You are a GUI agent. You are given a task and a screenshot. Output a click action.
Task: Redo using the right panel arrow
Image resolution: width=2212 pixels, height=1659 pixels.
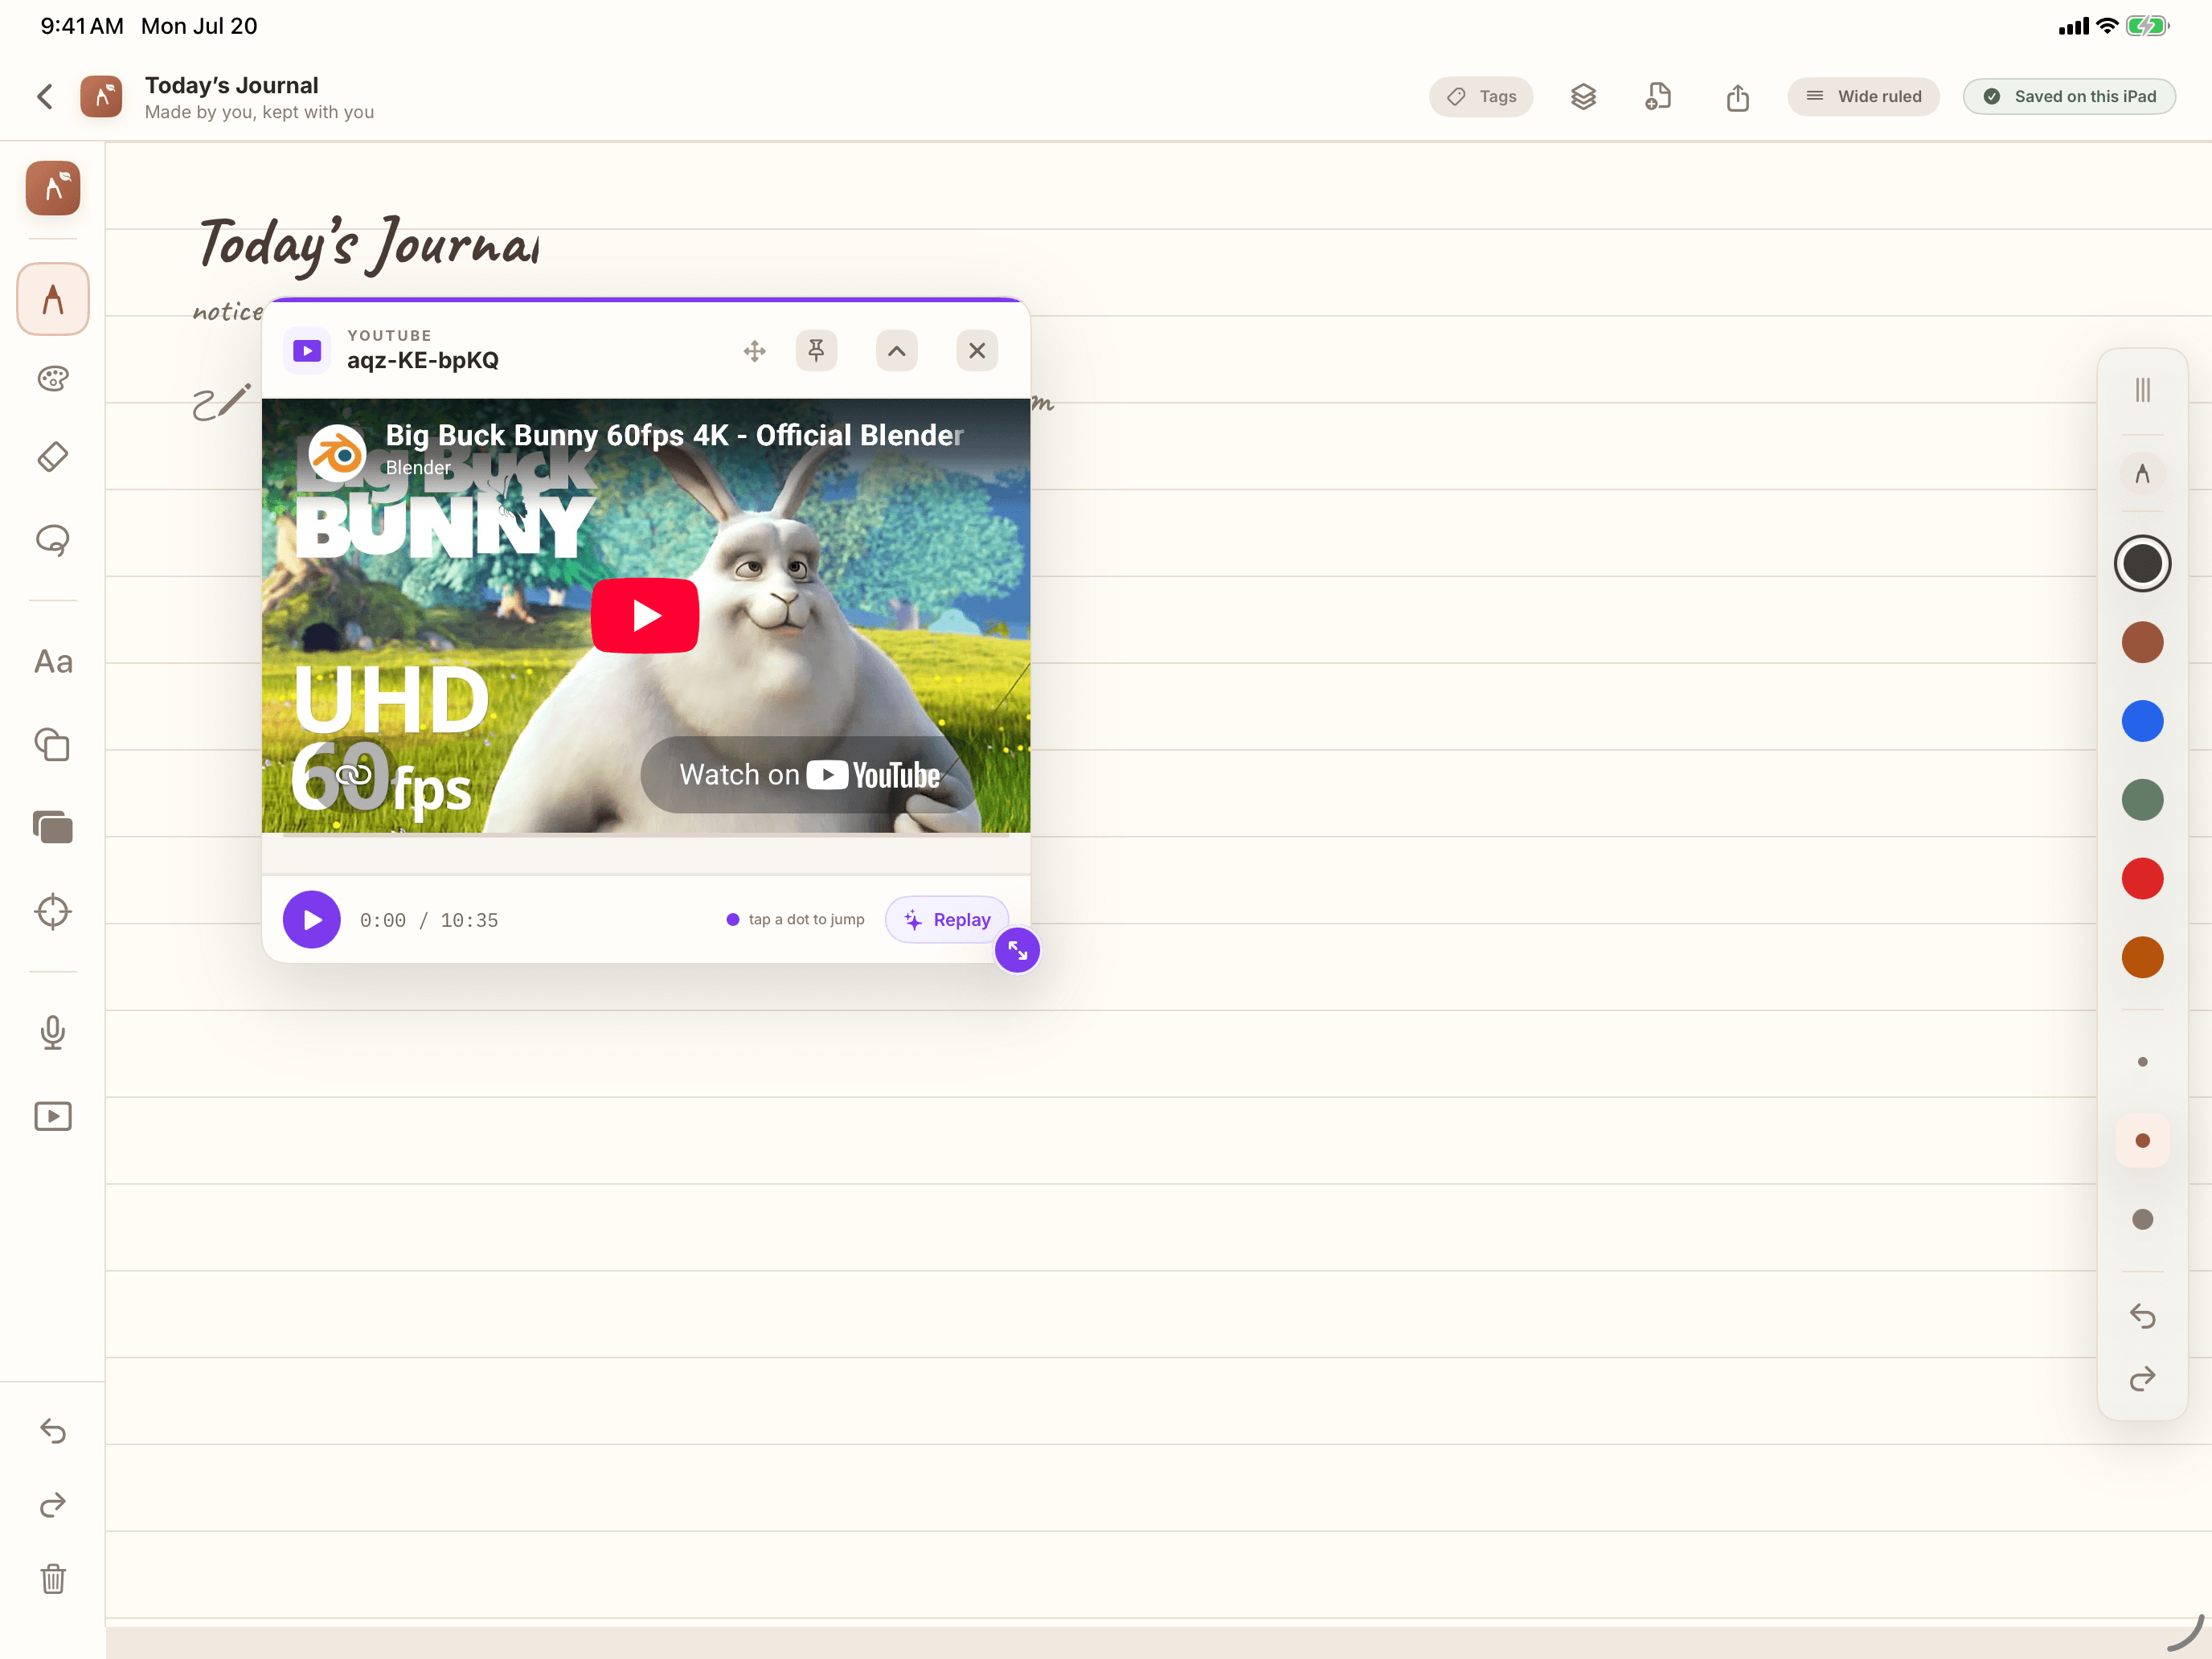point(2142,1380)
